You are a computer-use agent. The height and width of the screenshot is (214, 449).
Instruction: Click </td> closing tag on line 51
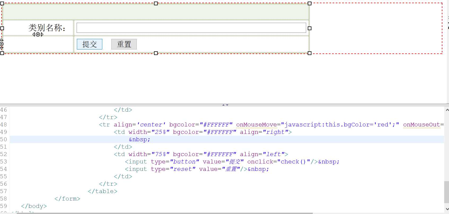pos(123,147)
